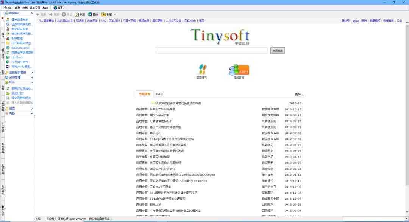Click the 停止 stop toolbar icon

[x=64, y=14]
